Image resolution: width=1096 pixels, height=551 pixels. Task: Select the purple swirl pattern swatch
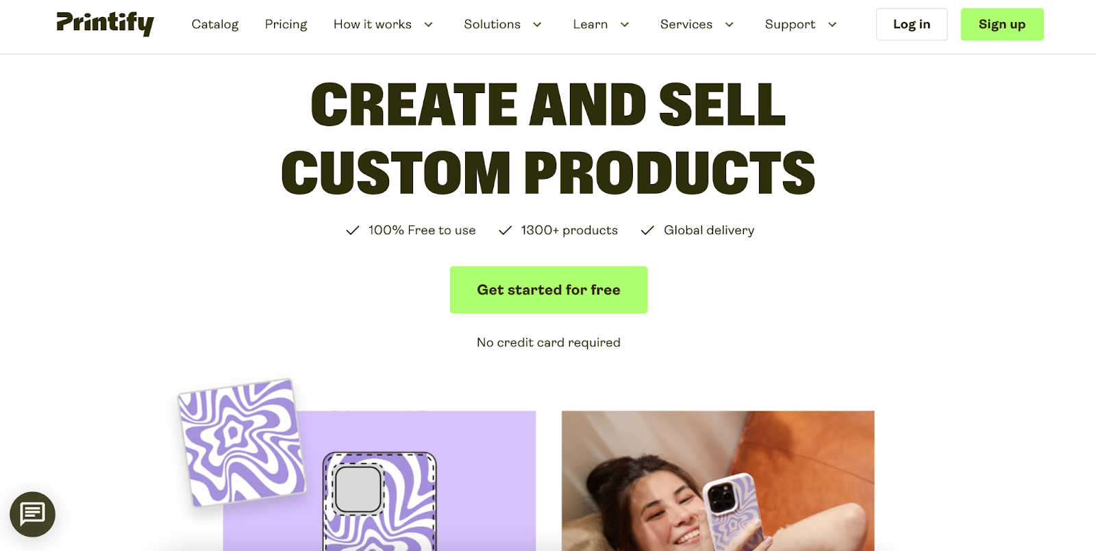click(241, 443)
